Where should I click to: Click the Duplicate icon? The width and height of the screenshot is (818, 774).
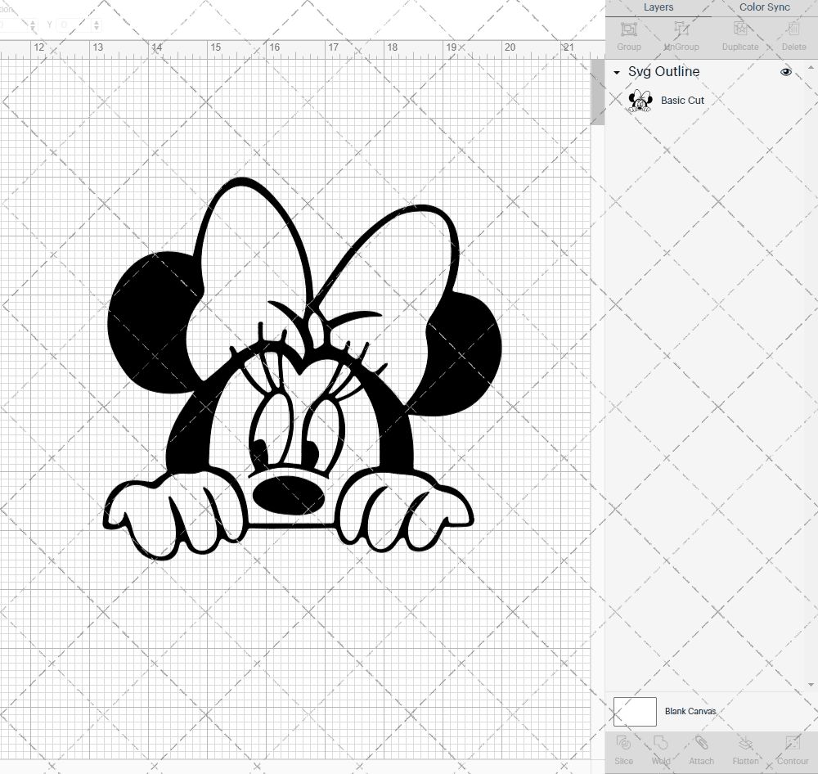coord(740,29)
